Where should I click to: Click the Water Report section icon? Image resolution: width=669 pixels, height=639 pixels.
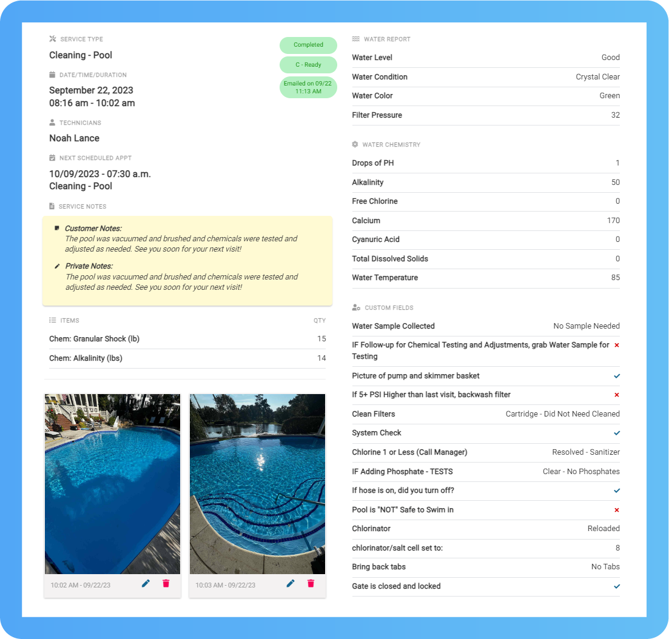[355, 39]
